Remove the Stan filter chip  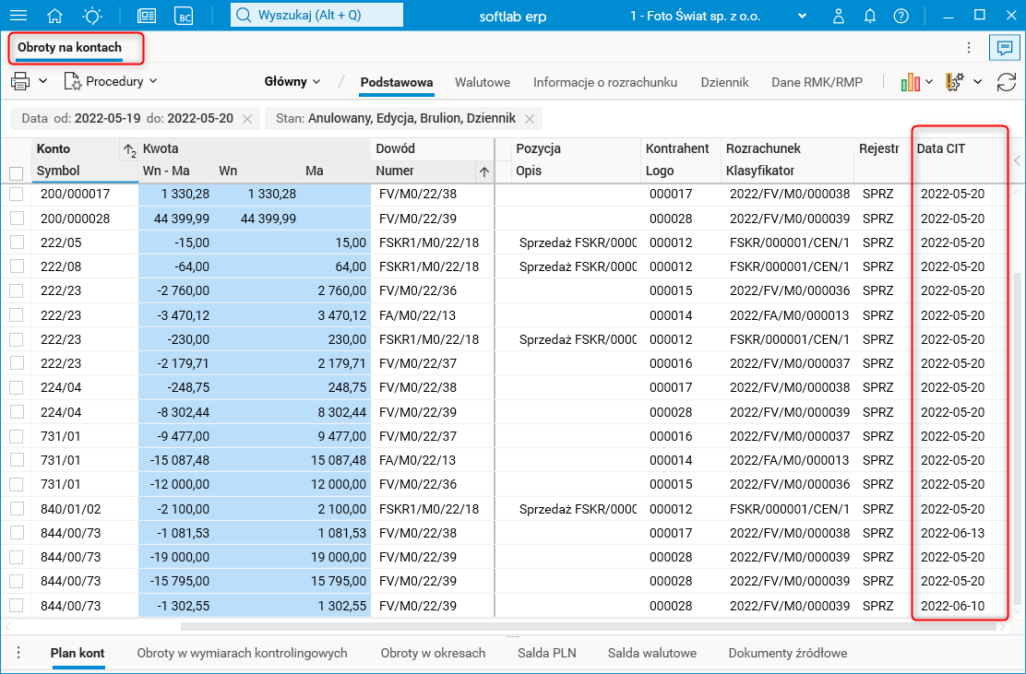pyautogui.click(x=530, y=119)
